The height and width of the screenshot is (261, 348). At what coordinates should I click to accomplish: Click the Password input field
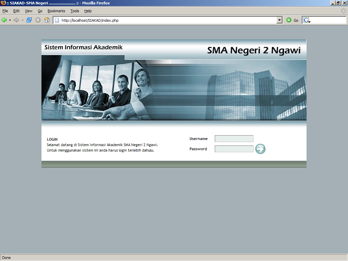(x=234, y=149)
